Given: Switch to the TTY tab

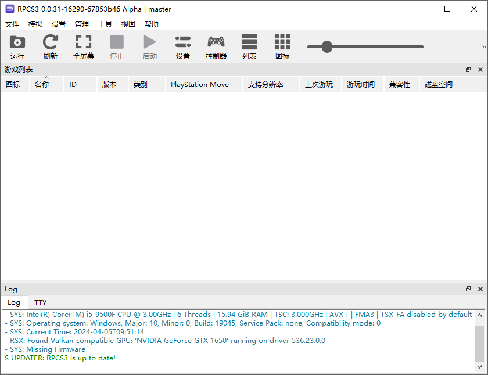Looking at the screenshot, I should tap(40, 302).
